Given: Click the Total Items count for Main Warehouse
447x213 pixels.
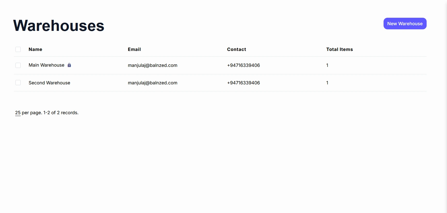Looking at the screenshot, I should 327,65.
